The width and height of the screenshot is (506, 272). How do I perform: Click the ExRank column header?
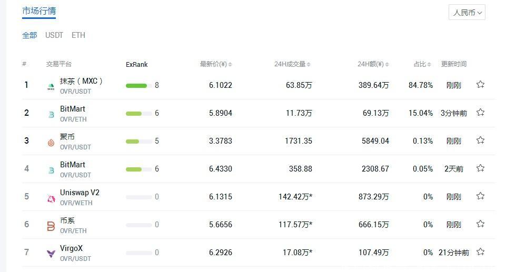[137, 65]
